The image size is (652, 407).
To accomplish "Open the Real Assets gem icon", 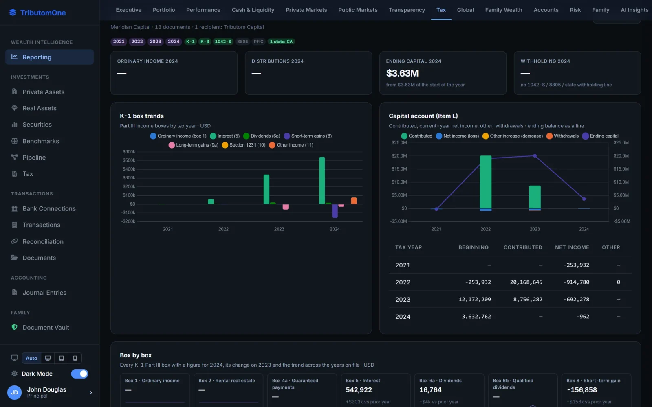I will [x=14, y=108].
